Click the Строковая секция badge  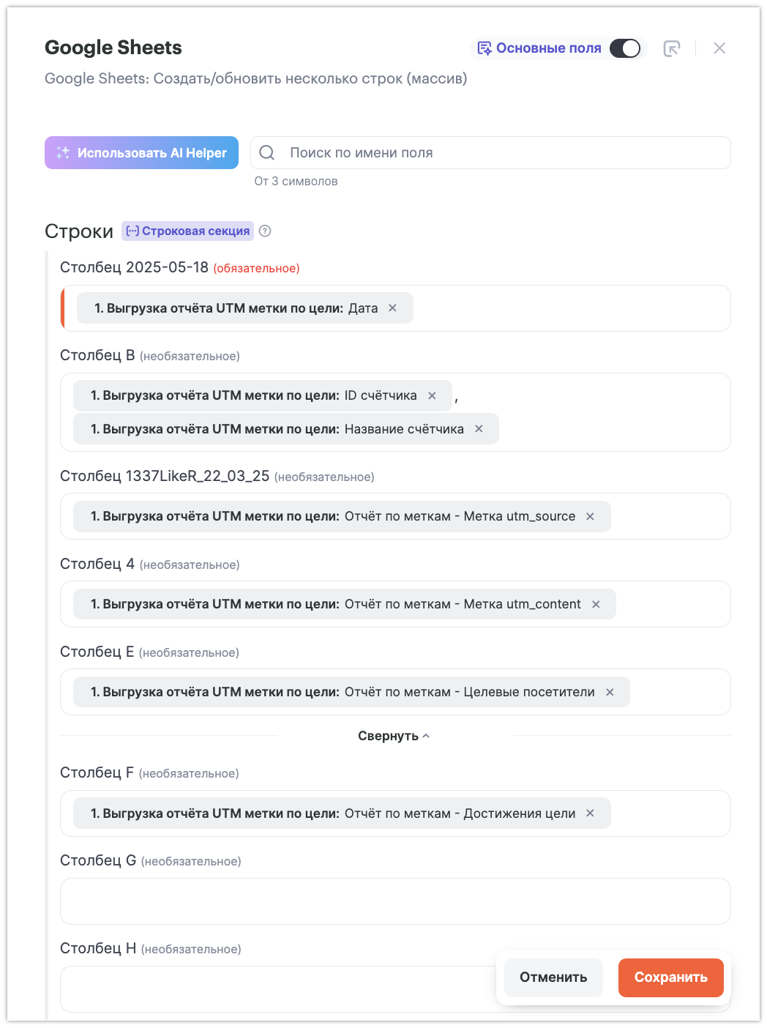pyautogui.click(x=187, y=231)
